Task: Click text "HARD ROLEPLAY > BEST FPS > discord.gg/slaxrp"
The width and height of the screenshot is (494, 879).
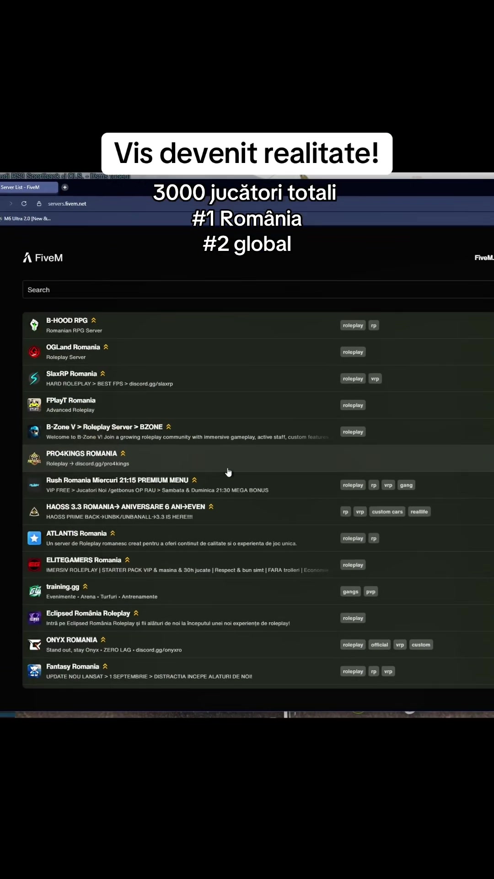Action: click(110, 384)
